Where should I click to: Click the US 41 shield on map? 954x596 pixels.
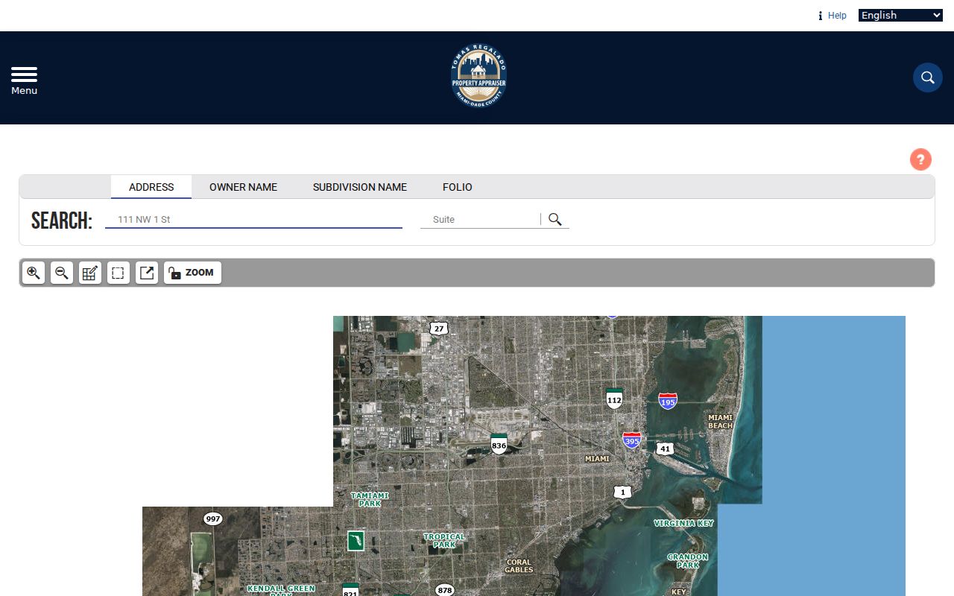tap(665, 448)
